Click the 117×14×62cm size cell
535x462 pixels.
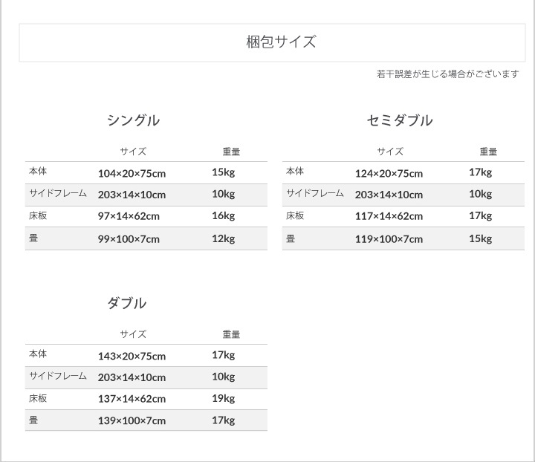coord(389,216)
